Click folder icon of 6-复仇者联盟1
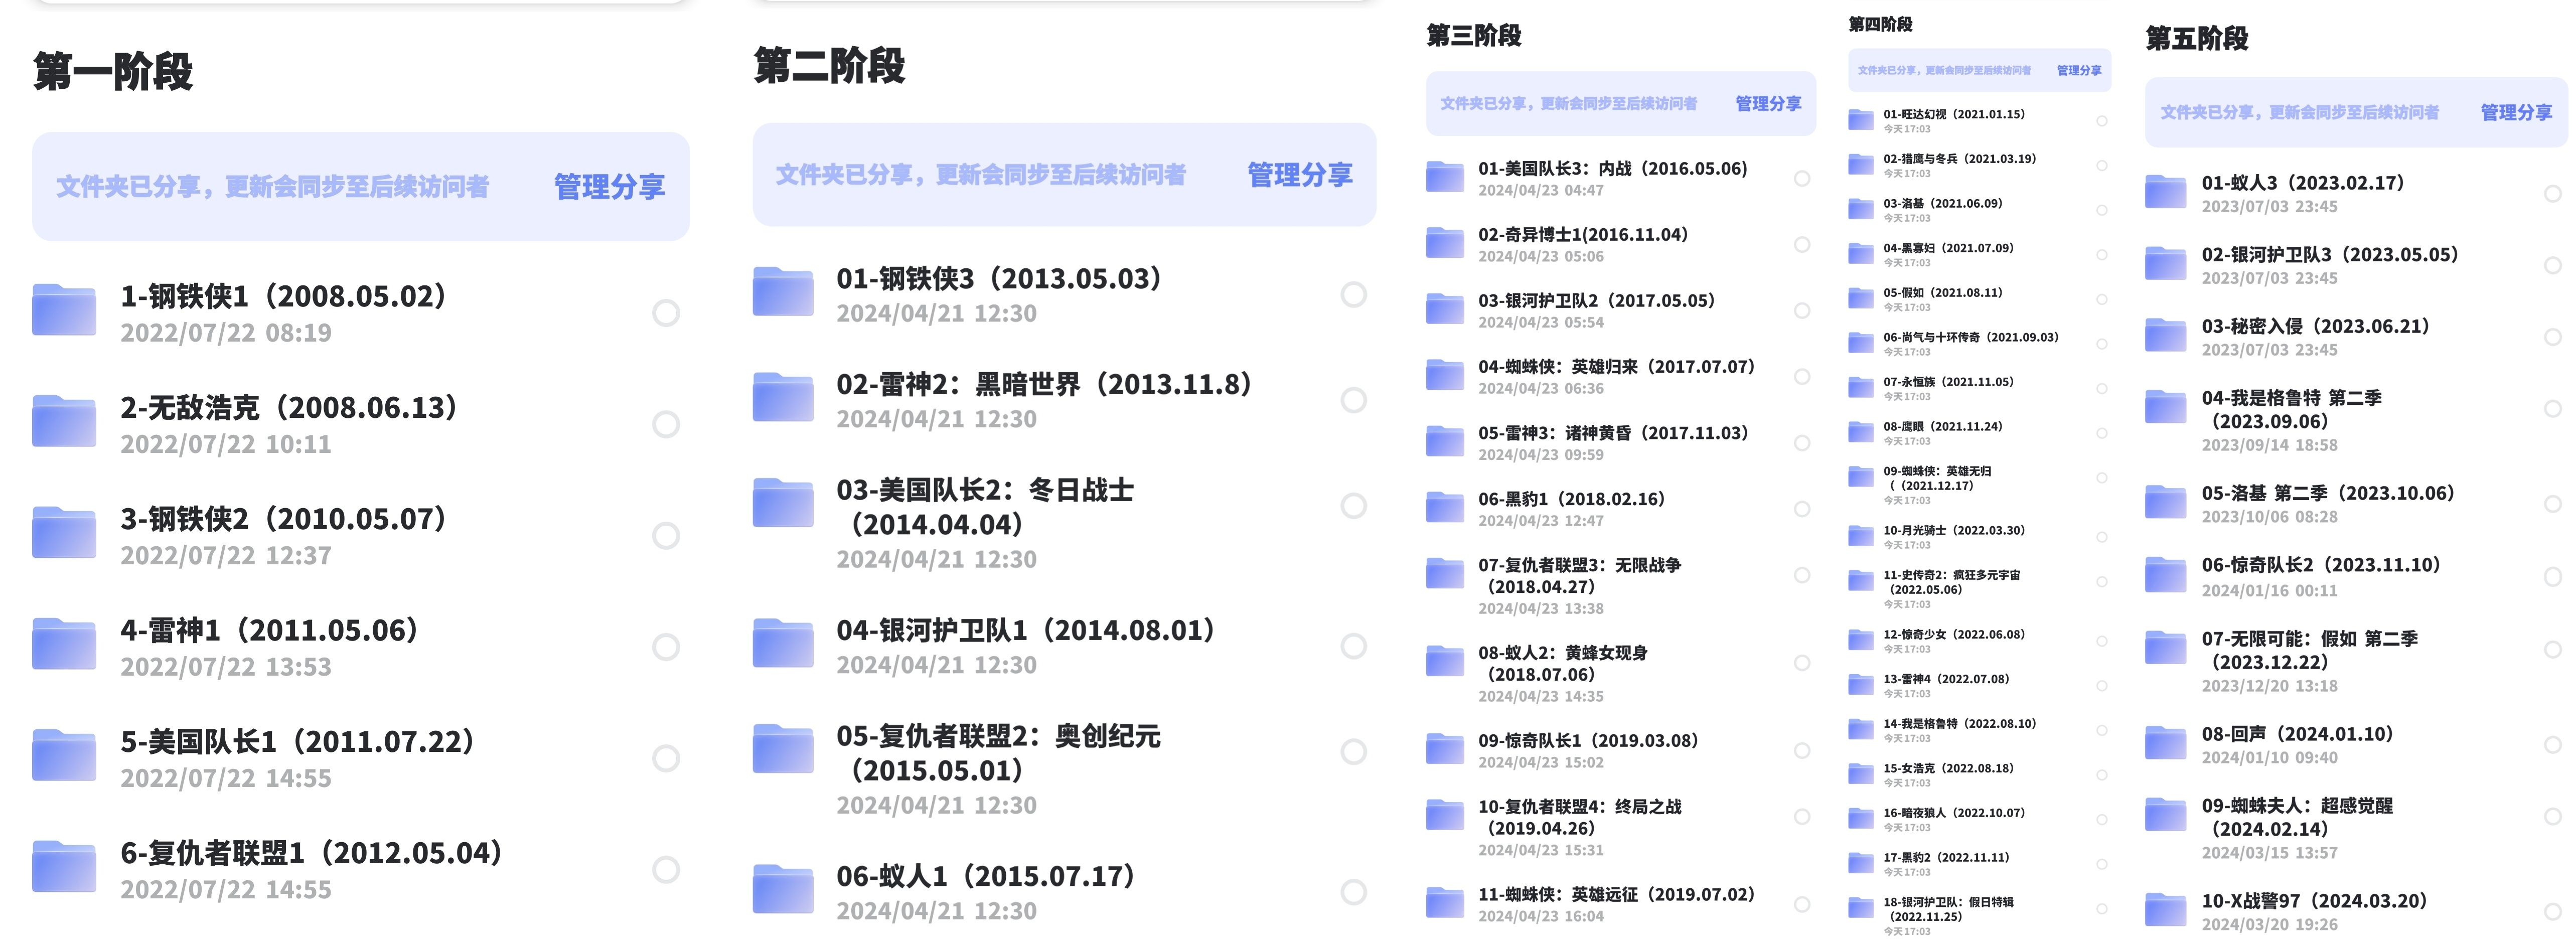 64,867
